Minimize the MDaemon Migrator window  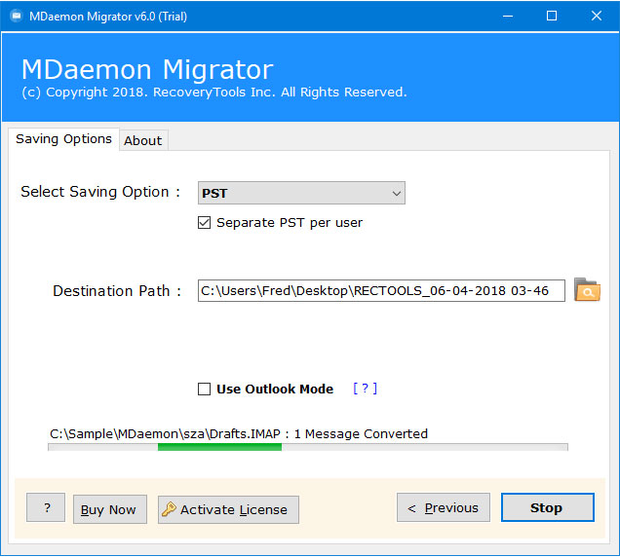[508, 17]
